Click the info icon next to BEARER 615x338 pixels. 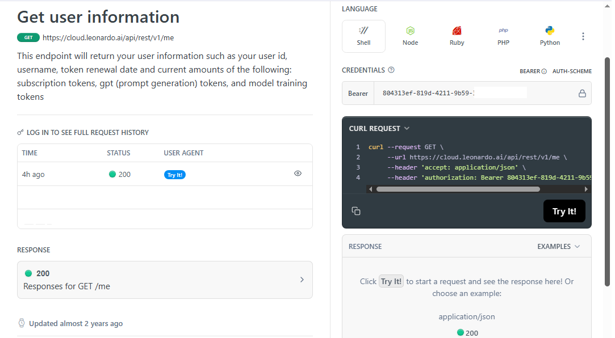544,71
